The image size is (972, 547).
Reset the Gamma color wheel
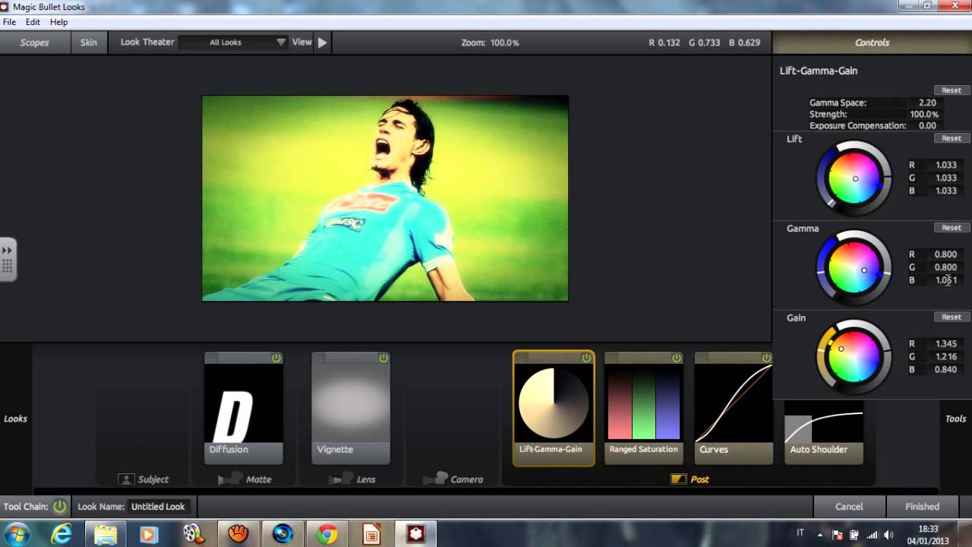(x=951, y=227)
